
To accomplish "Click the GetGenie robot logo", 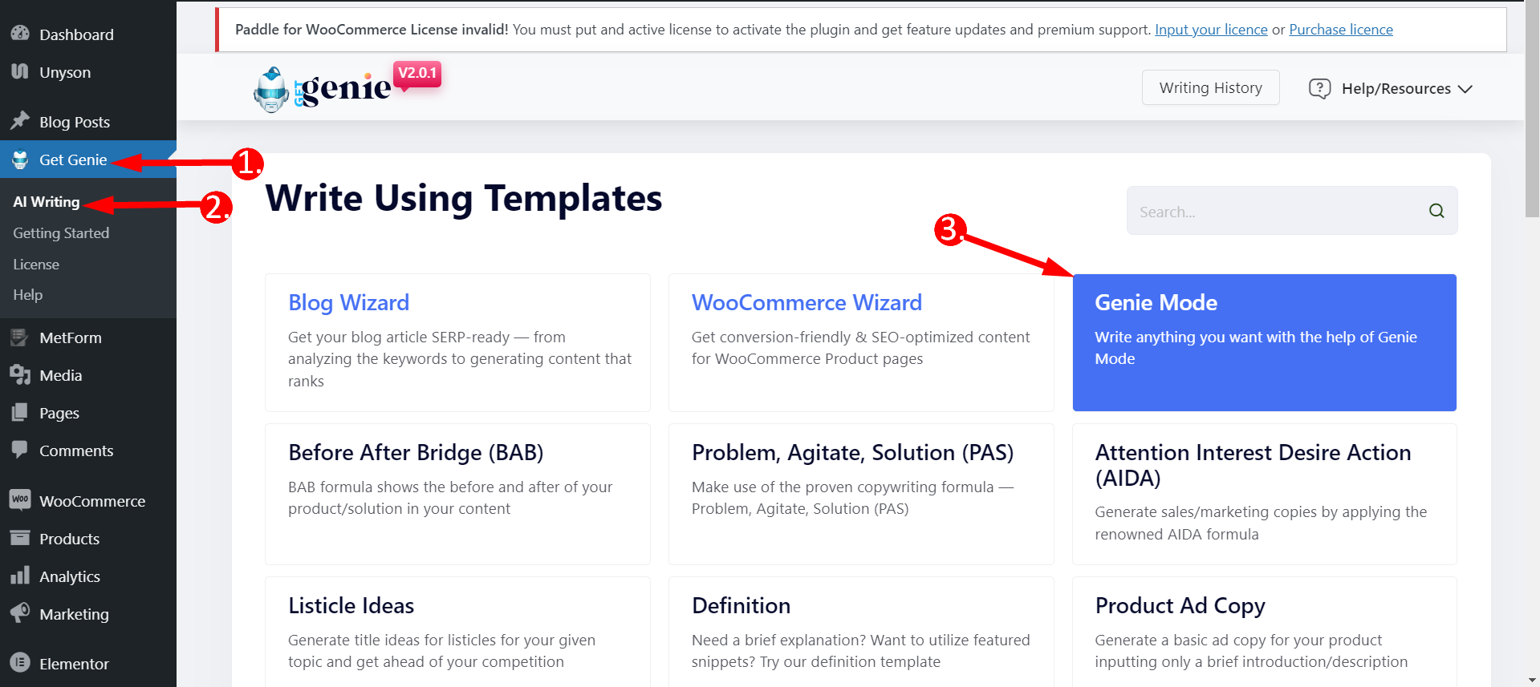I will point(271,89).
